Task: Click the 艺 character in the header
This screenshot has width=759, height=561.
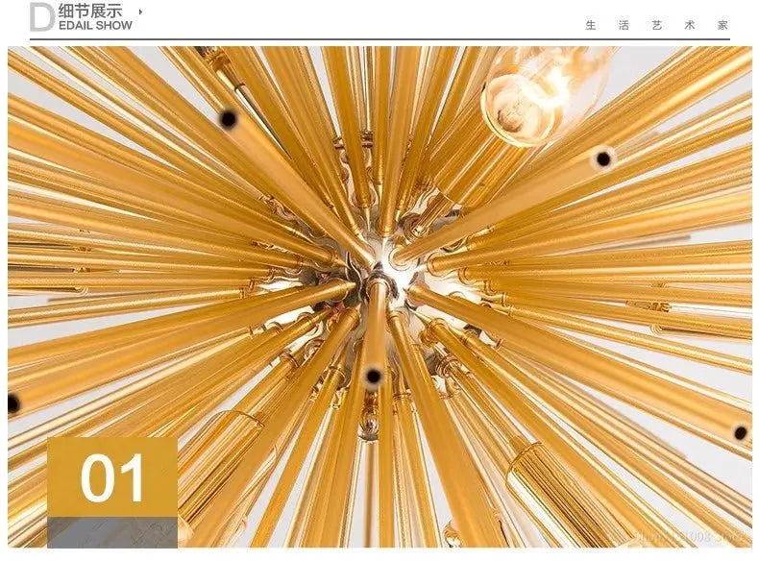Action: click(x=656, y=26)
